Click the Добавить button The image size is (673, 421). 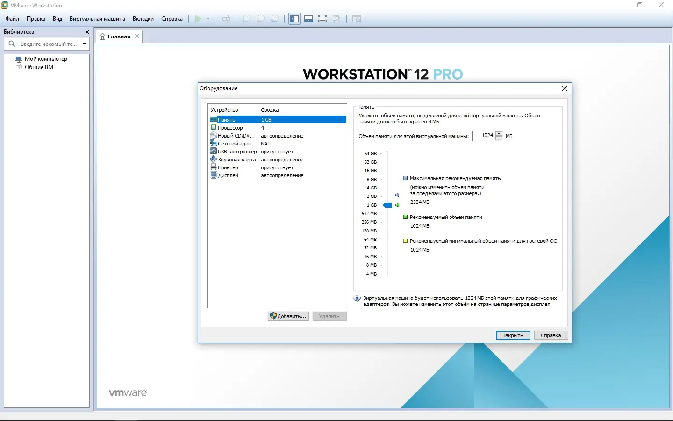[x=288, y=316]
